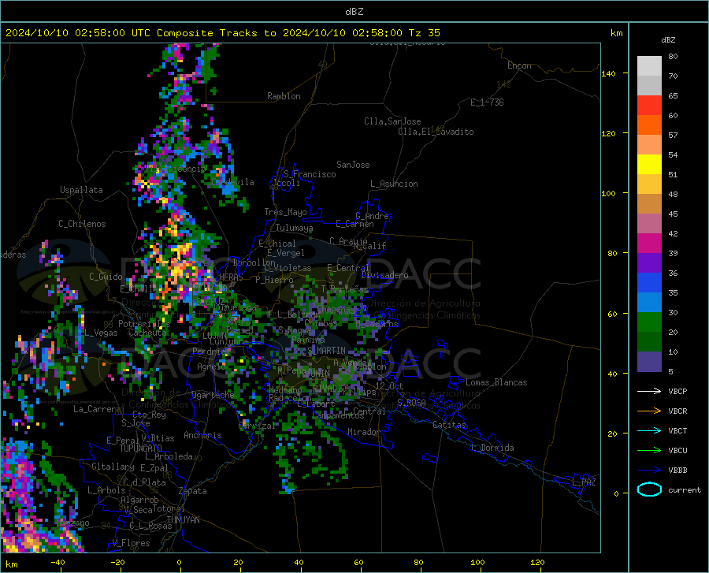Select the yellow 51-54 dBZ legend swatch

[649, 165]
